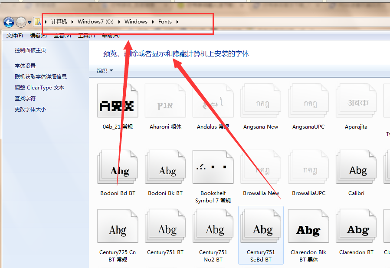
Task: Click the Back navigation arrow button
Action: pyautogui.click(x=9, y=23)
